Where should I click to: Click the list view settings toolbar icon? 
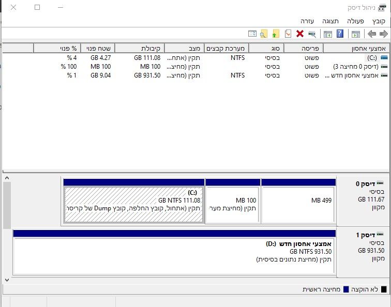(252, 34)
